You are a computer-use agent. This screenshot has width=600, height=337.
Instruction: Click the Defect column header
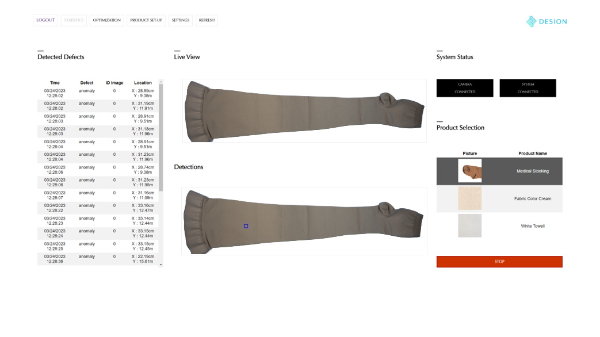point(87,83)
